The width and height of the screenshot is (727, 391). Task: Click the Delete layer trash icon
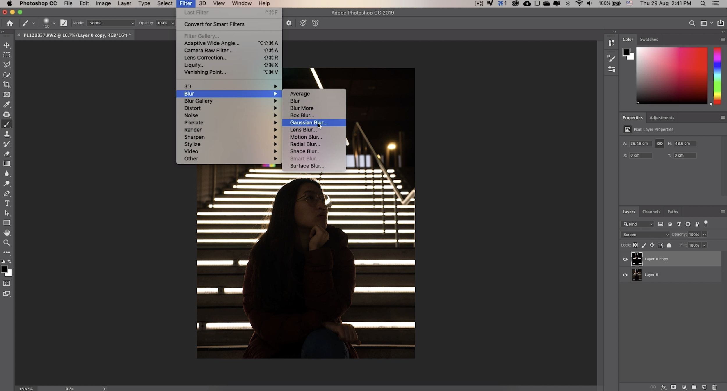tap(714, 387)
